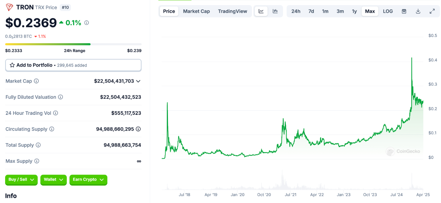Viewport: 441px width, 203px height.
Task: Toggle LOG scale on chart
Action: 388,11
